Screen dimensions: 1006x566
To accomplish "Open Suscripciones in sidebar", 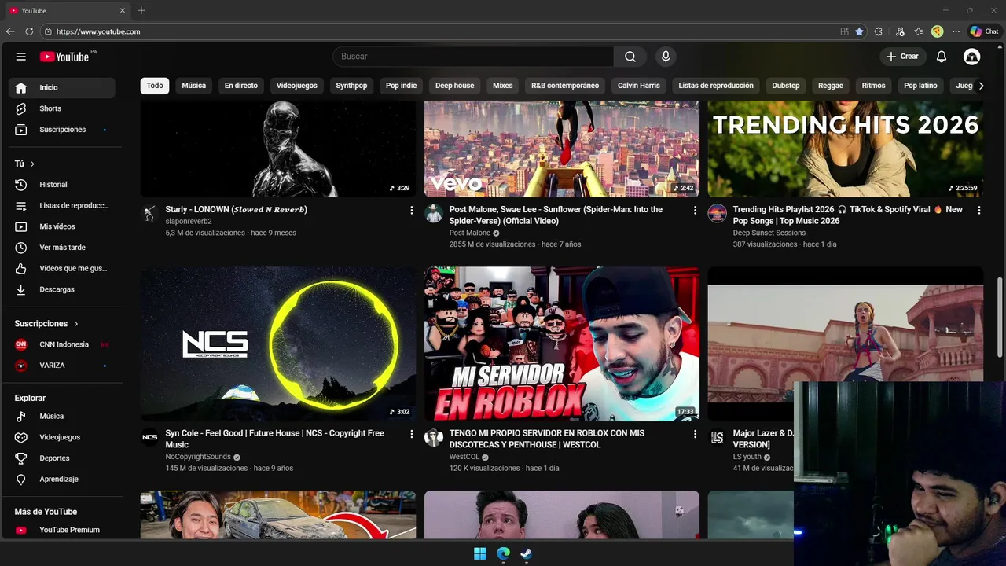I will coord(61,130).
